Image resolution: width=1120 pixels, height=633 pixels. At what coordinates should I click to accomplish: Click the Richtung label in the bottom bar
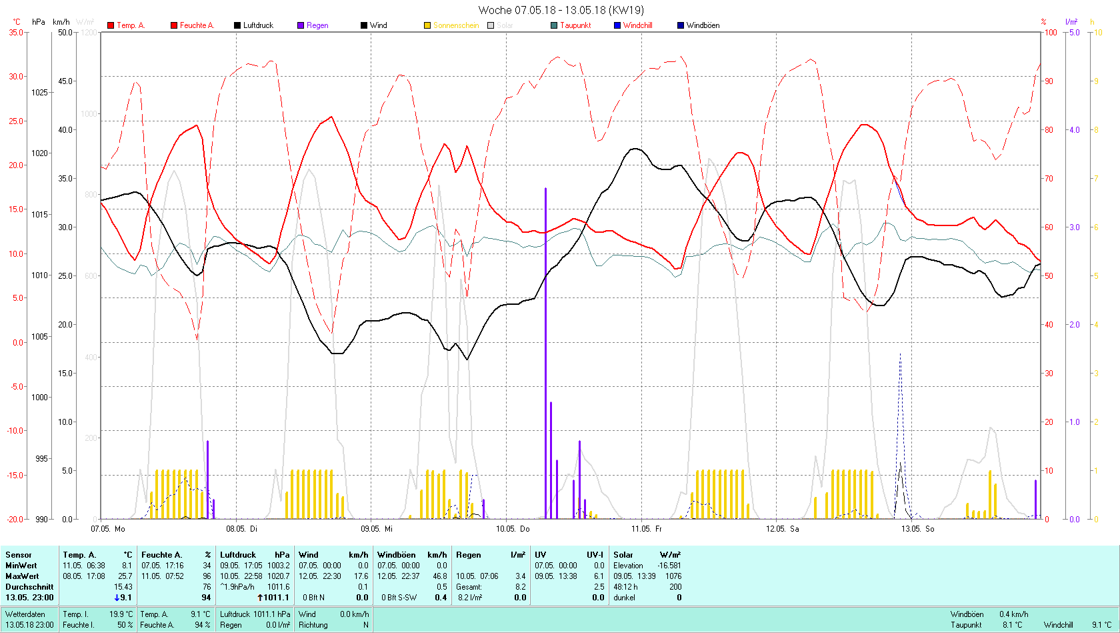coord(313,625)
